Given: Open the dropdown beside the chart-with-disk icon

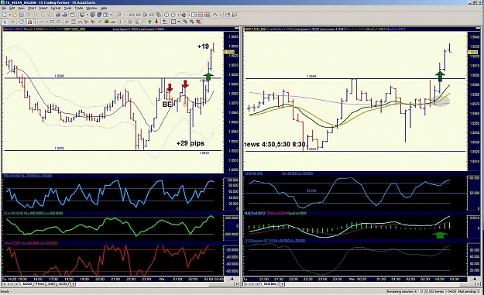Looking at the screenshot, I should (x=88, y=15).
